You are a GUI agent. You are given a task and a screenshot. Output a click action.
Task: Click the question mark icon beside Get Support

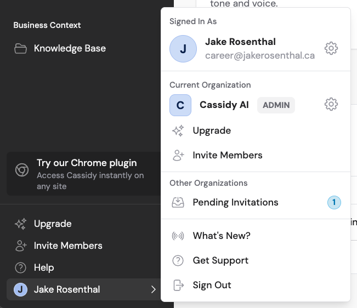(x=178, y=260)
